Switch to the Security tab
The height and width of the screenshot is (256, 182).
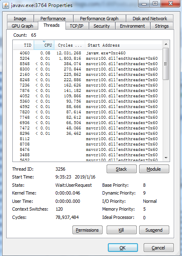102,26
